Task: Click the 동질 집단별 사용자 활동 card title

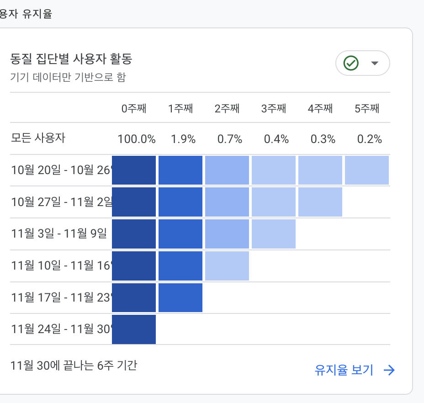Action: point(71,58)
